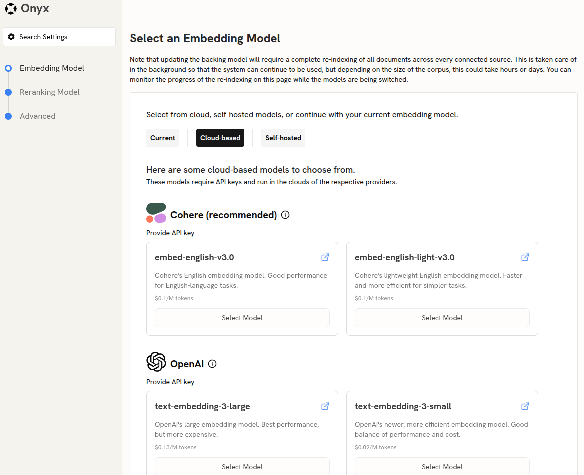Click the text-embedding-3-small description text

point(442,429)
